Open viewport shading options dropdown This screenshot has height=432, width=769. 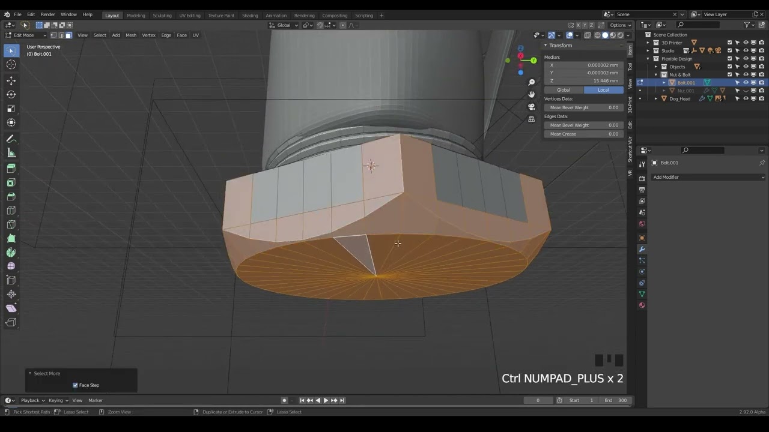pos(628,35)
